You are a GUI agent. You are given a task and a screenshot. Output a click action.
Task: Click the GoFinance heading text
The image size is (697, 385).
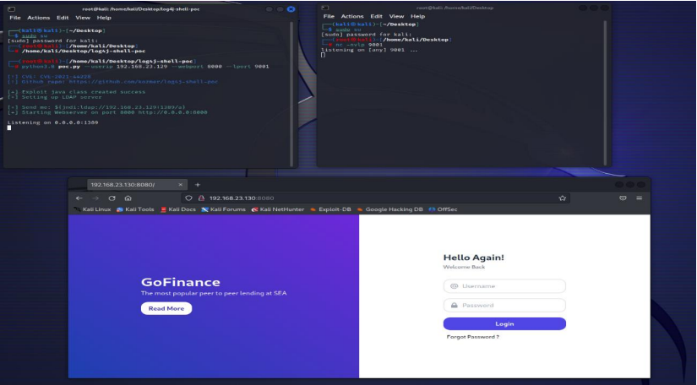pyautogui.click(x=181, y=282)
